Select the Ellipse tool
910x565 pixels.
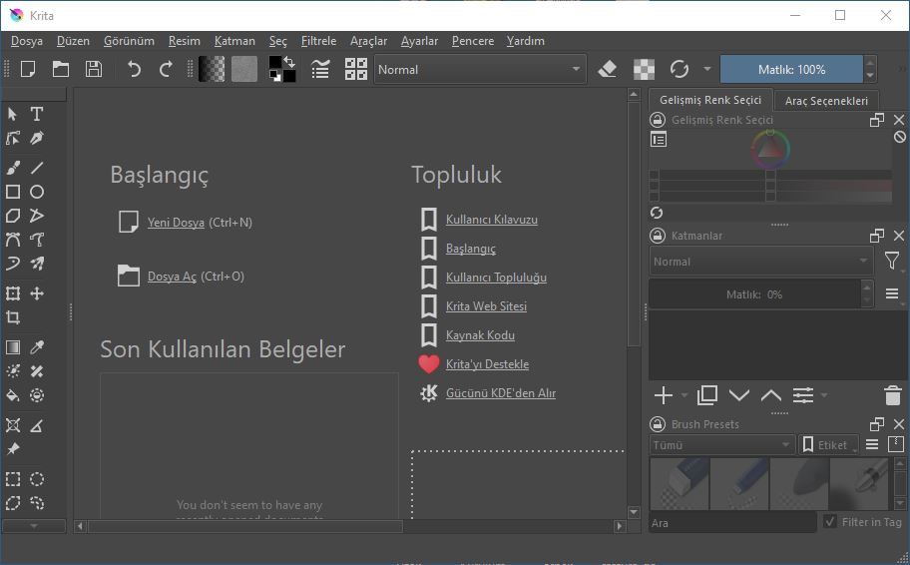click(37, 192)
